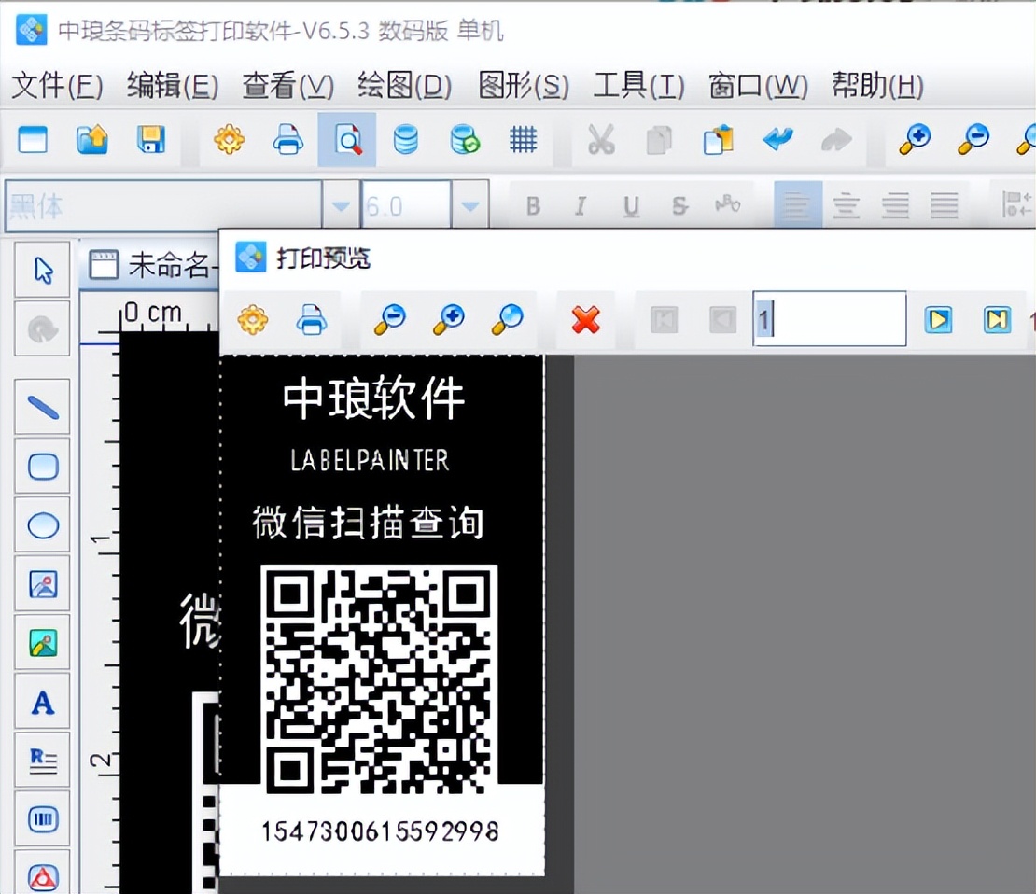Select the insert image tool with blue frame
Screen dimensions: 1036x894
[43, 584]
